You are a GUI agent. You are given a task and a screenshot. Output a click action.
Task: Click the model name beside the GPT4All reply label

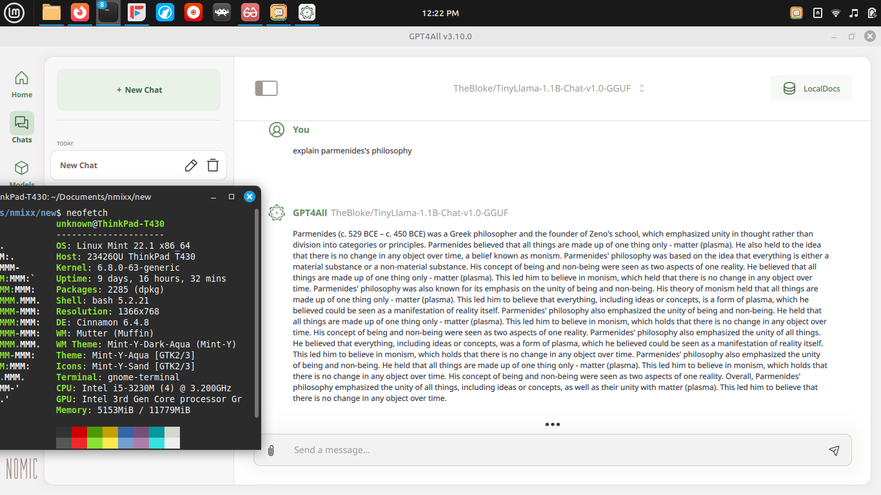pos(420,213)
